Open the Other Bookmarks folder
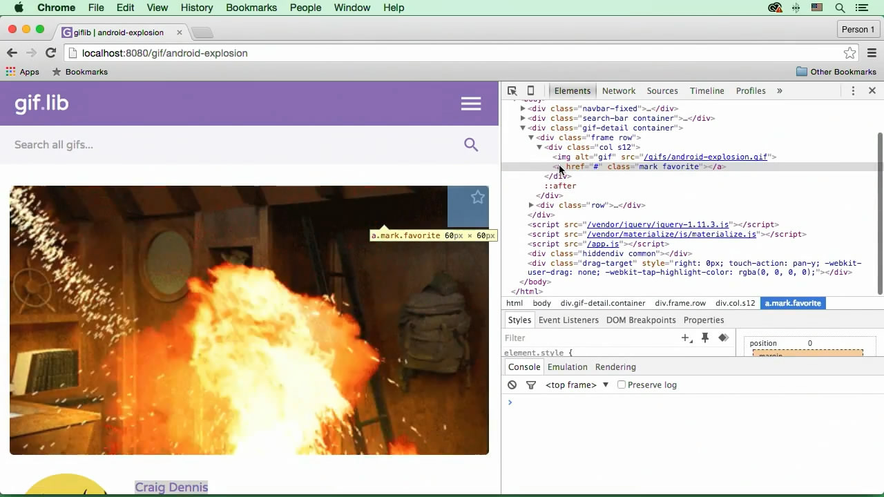This screenshot has width=884, height=497. pos(836,72)
